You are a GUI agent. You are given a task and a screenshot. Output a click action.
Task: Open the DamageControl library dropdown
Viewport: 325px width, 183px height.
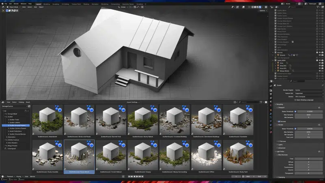(x=15, y=106)
